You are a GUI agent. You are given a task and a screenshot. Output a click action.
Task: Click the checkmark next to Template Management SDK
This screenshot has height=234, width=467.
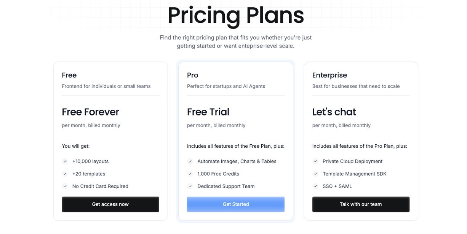point(315,174)
